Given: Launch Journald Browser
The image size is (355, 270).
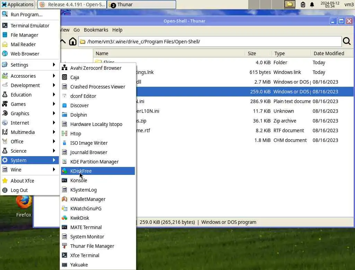Looking at the screenshot, I should point(98,152).
